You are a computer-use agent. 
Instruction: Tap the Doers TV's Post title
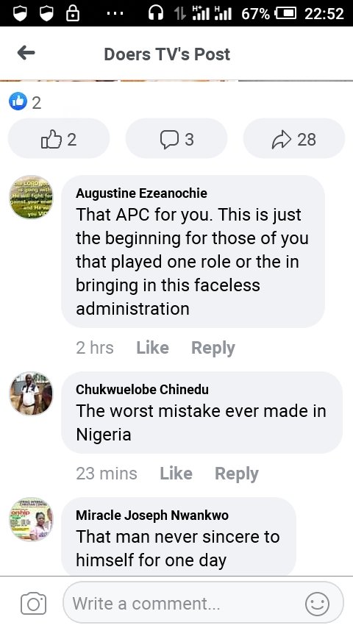[x=167, y=54]
